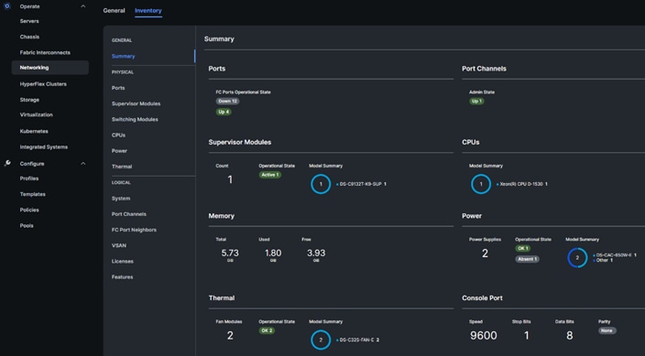Collapse the Operate section chevron
The width and height of the screenshot is (645, 356).
point(83,6)
